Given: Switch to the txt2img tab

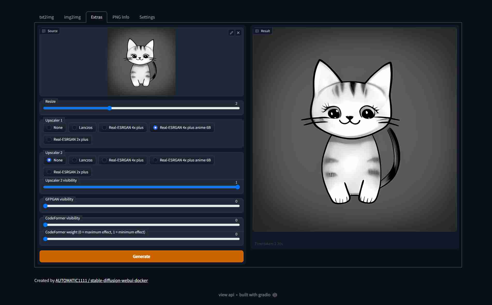Looking at the screenshot, I should point(47,17).
